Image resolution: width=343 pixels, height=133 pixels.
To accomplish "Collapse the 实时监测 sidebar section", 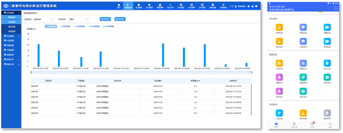I will pyautogui.click(x=11, y=13).
